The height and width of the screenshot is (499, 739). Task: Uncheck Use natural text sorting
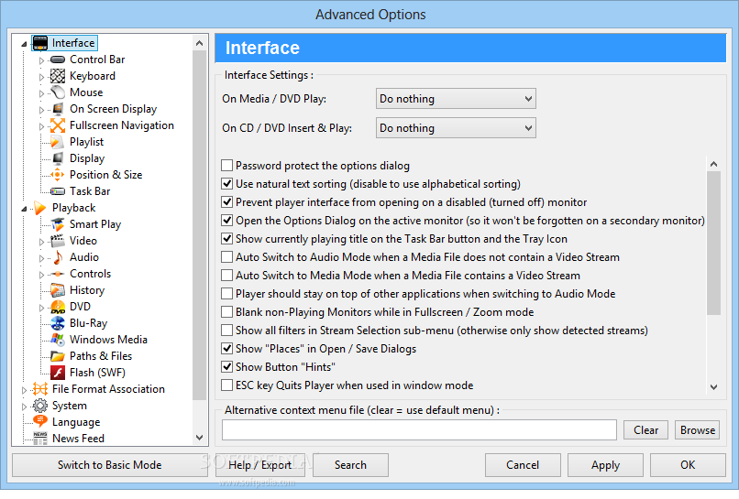click(227, 184)
